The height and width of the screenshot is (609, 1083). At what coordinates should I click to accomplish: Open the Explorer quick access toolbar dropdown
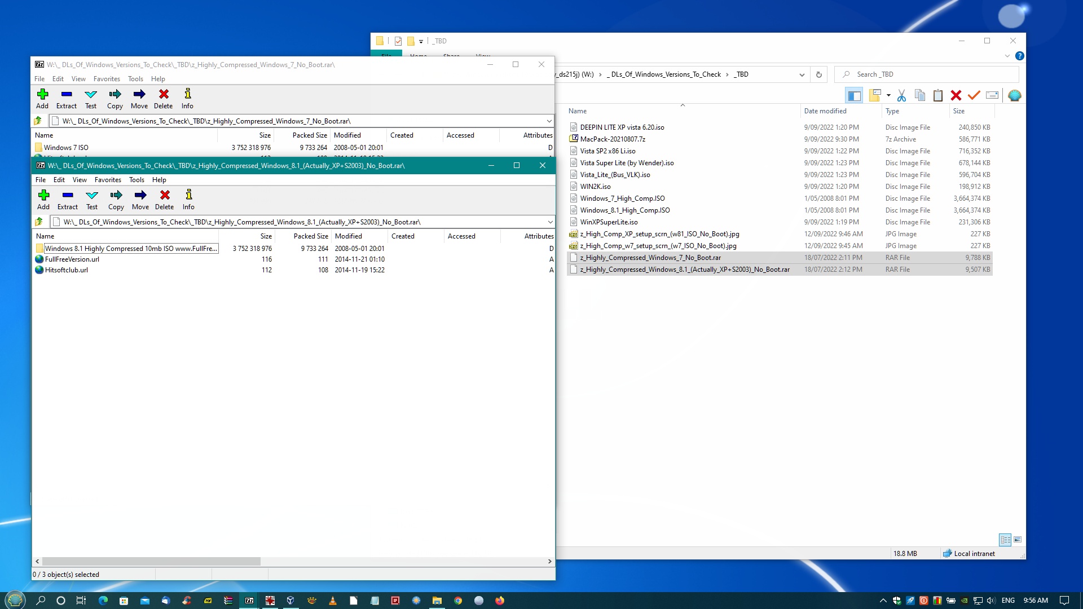(x=421, y=41)
